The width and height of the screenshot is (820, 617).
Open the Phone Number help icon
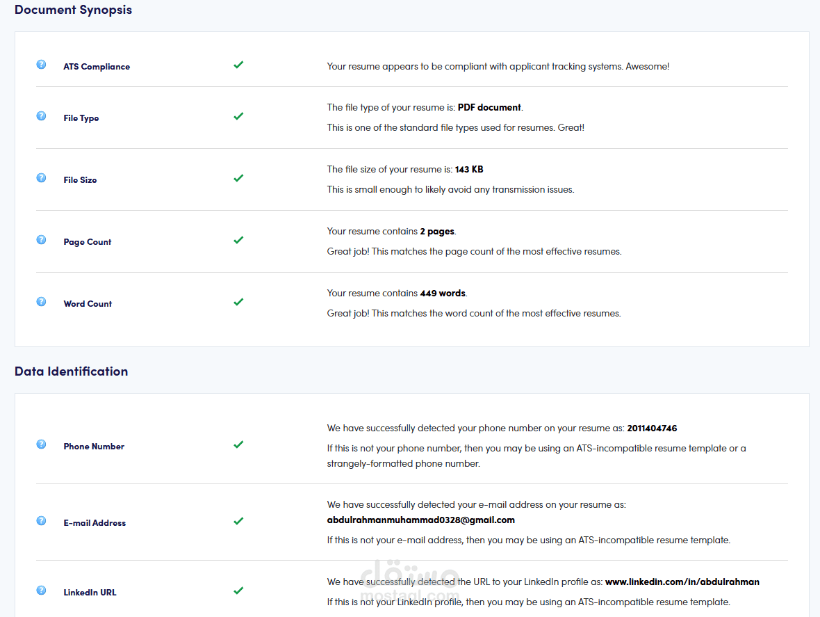41,444
